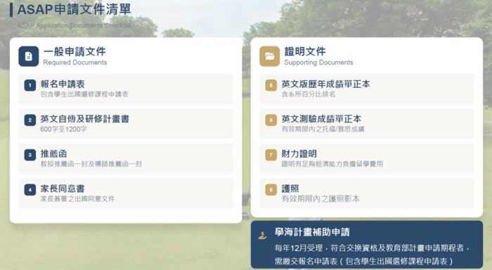The height and width of the screenshot is (270, 492).
Task: Click the folder icon beside 證明文件
Action: click(269, 56)
